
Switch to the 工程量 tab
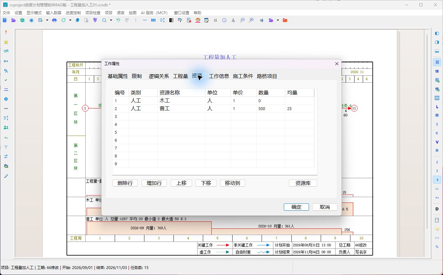click(180, 76)
